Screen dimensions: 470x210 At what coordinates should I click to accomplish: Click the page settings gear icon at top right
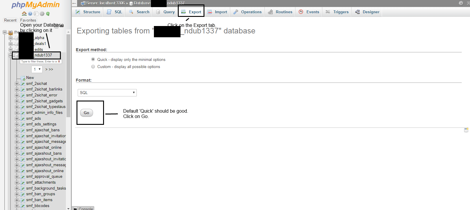pyautogui.click(x=461, y=3)
